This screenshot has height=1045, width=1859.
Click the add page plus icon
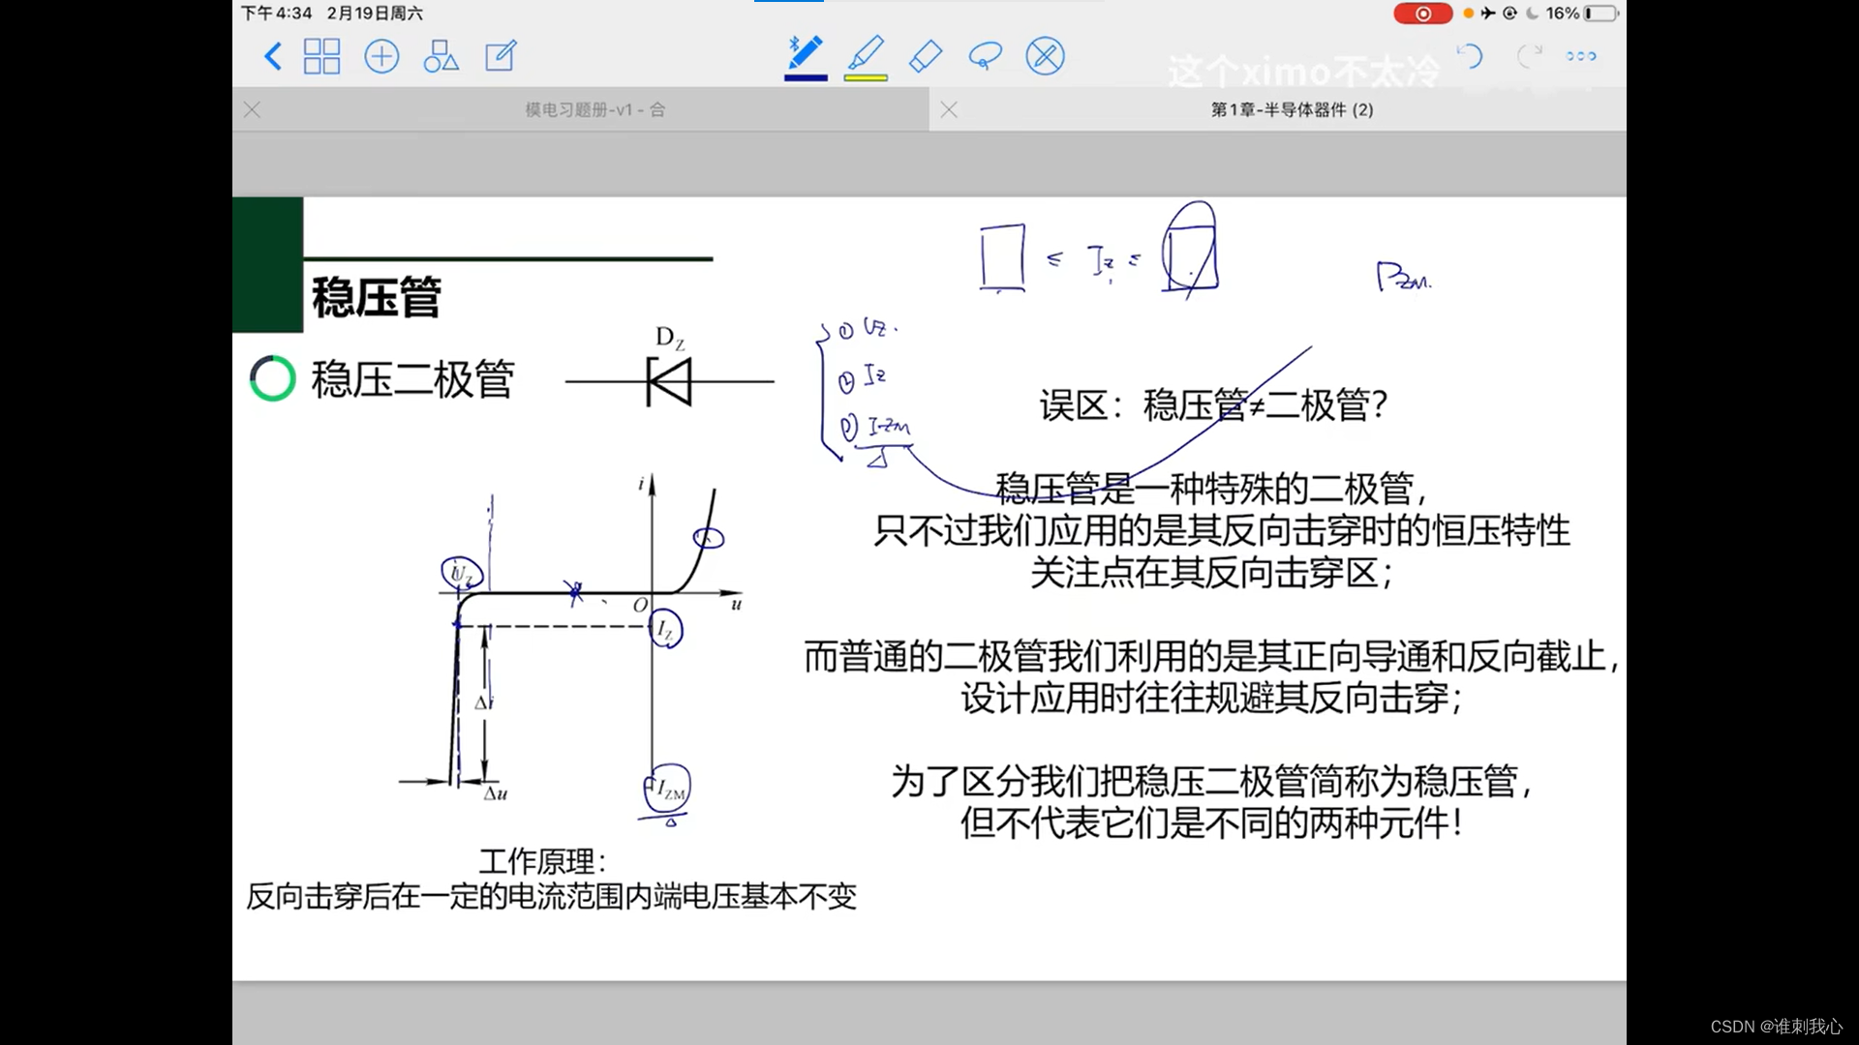(381, 56)
